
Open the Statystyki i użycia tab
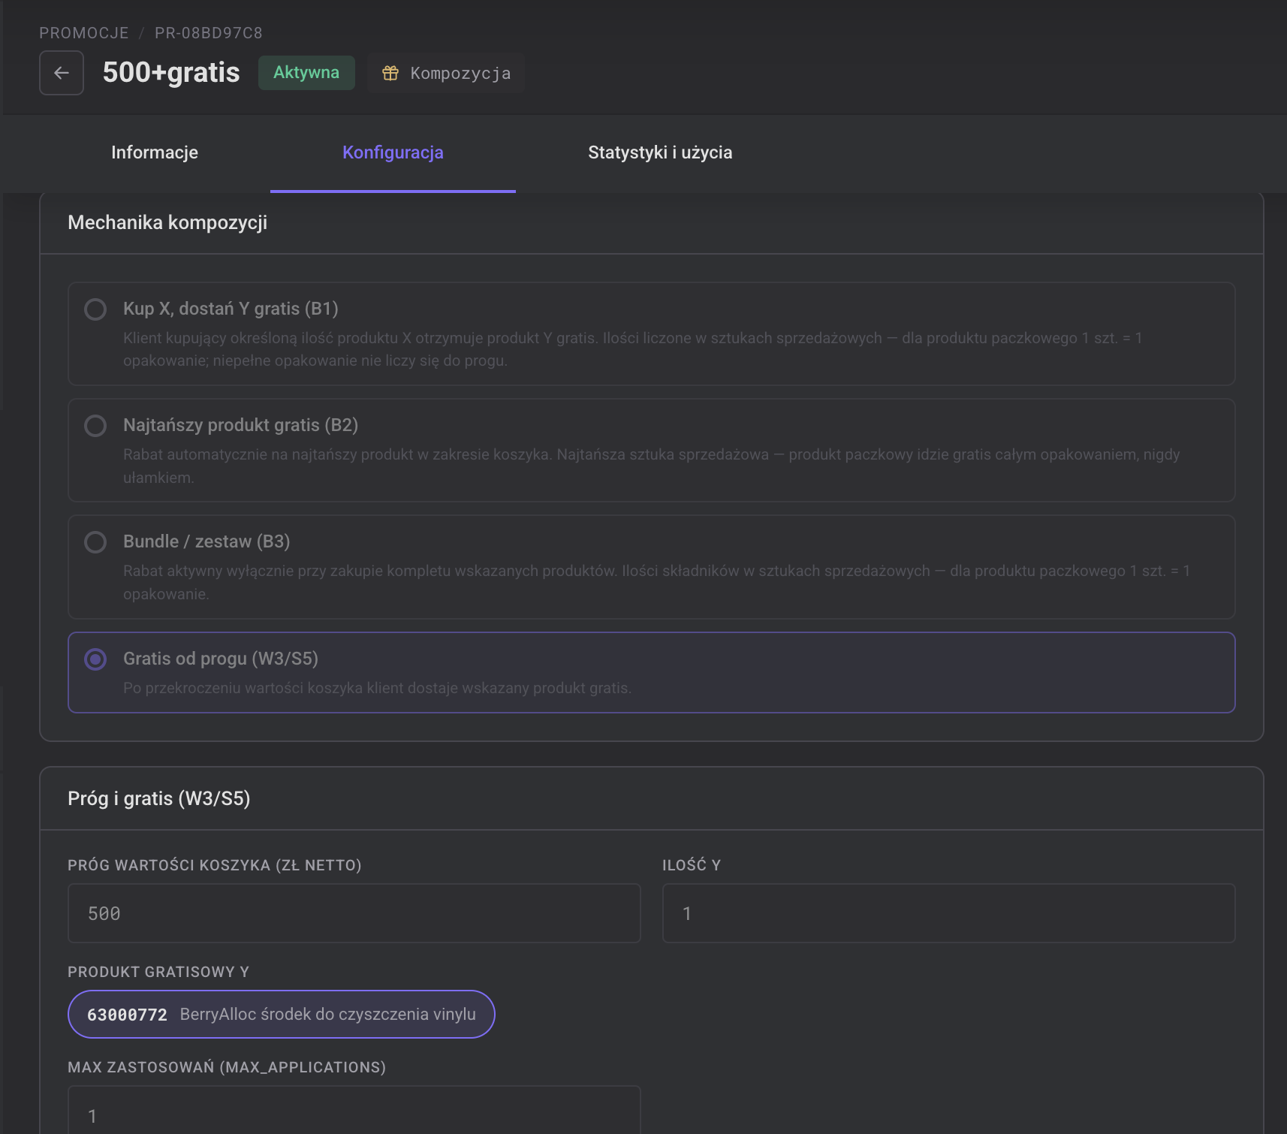660,152
